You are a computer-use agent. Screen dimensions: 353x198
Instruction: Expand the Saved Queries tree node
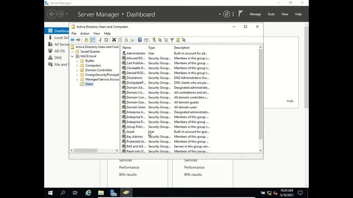click(x=72, y=52)
